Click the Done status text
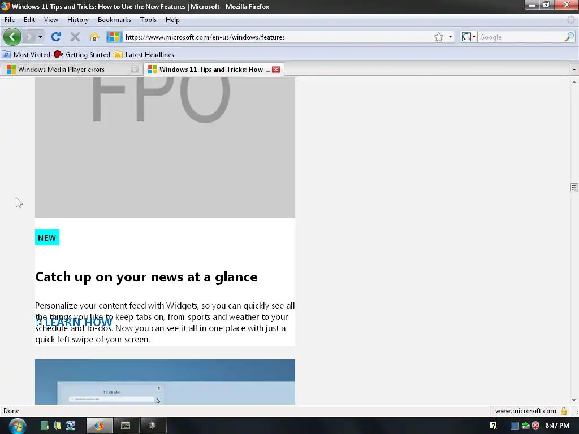The height and width of the screenshot is (434, 579). coord(11,411)
